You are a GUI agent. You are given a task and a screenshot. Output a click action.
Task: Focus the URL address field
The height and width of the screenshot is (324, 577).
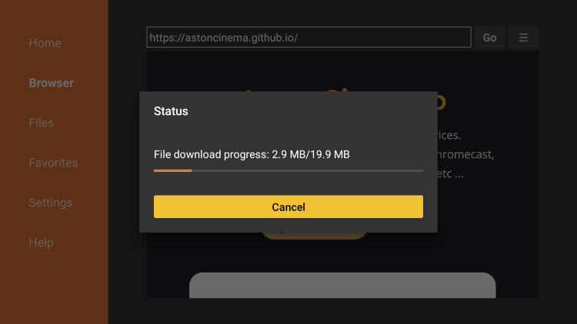(x=309, y=38)
